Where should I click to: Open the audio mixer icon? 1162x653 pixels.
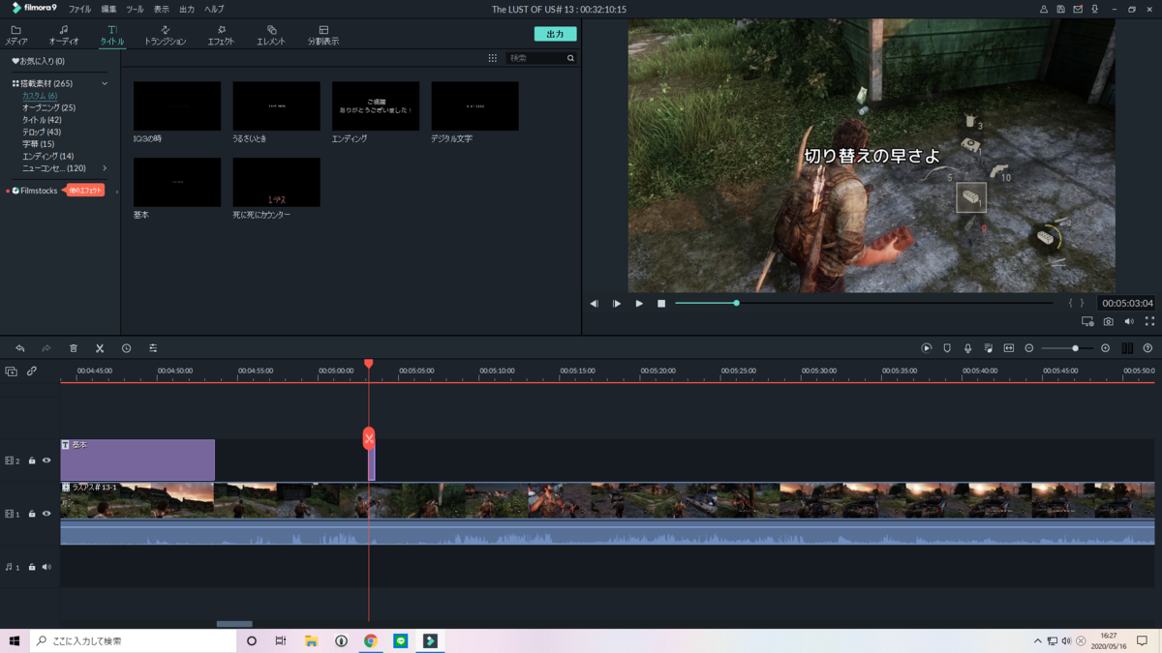click(x=988, y=348)
